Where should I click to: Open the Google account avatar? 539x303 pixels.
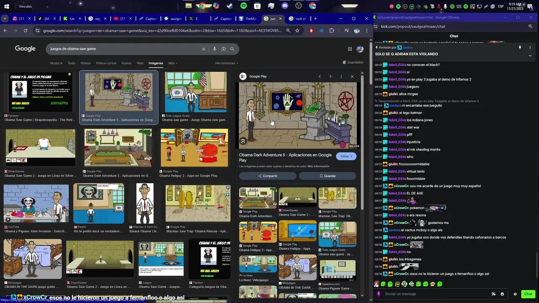[x=360, y=49]
